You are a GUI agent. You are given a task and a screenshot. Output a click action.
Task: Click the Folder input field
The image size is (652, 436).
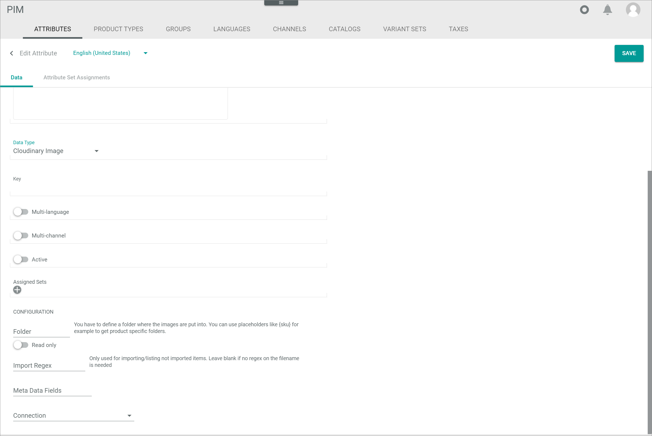[41, 331]
